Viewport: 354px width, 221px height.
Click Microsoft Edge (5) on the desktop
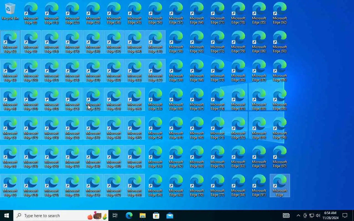tap(10, 128)
